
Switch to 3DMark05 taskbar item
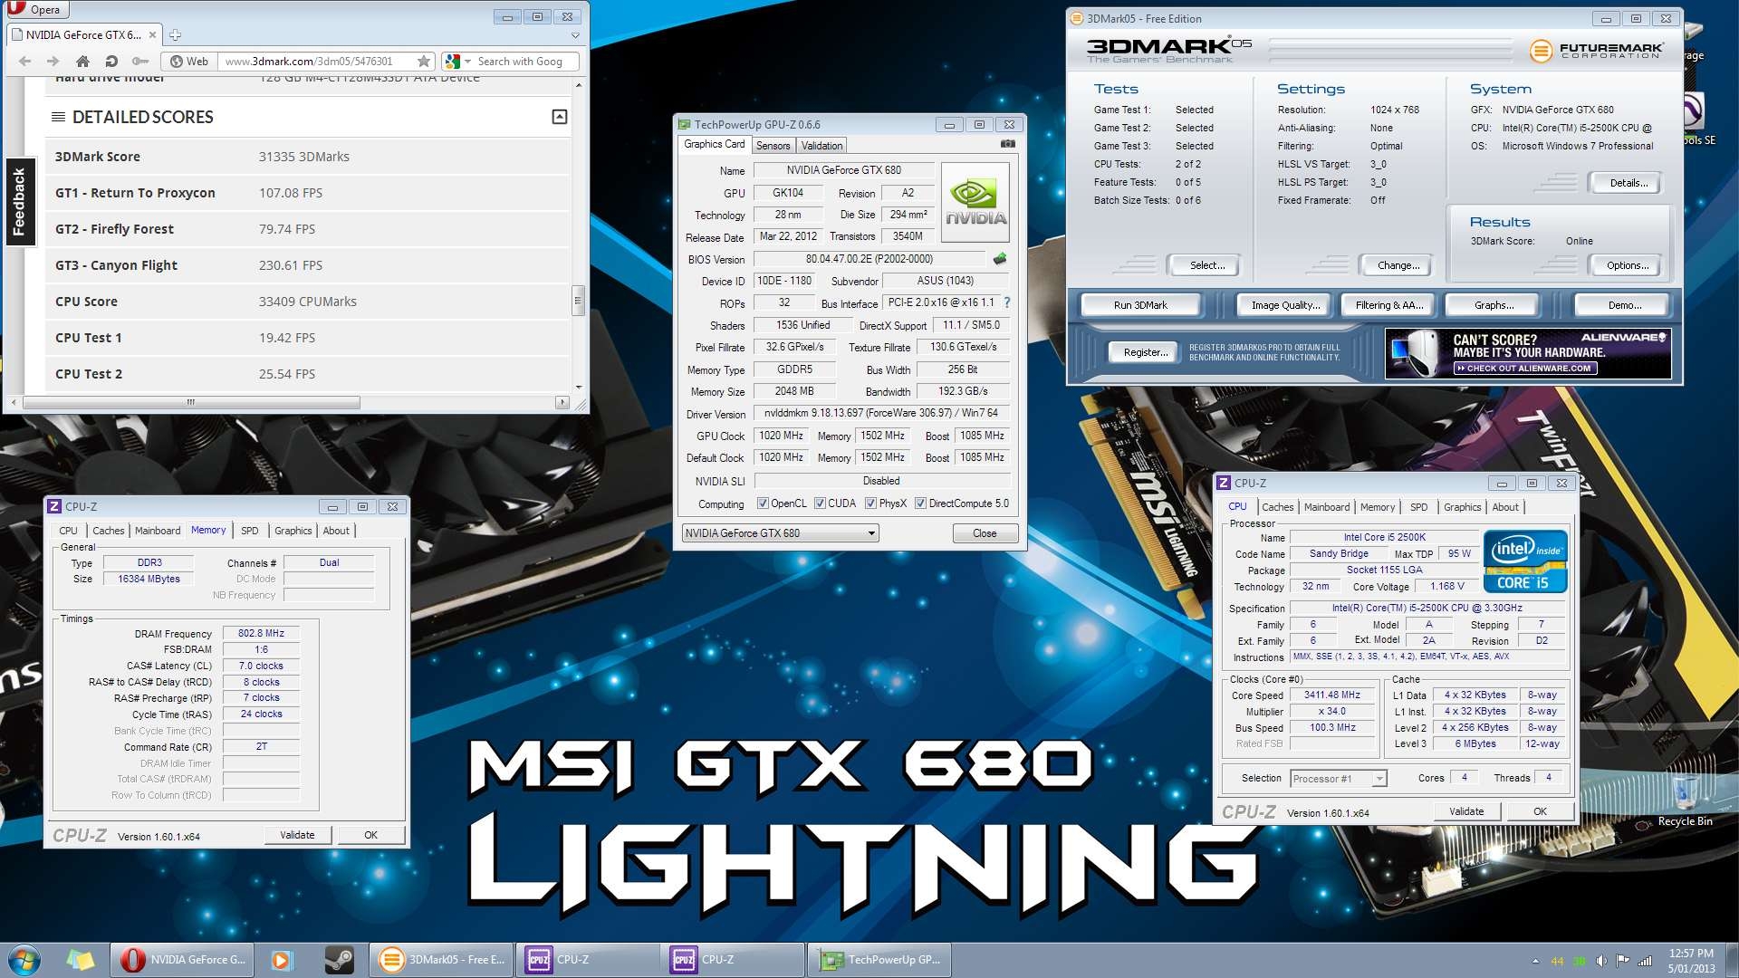coord(442,960)
